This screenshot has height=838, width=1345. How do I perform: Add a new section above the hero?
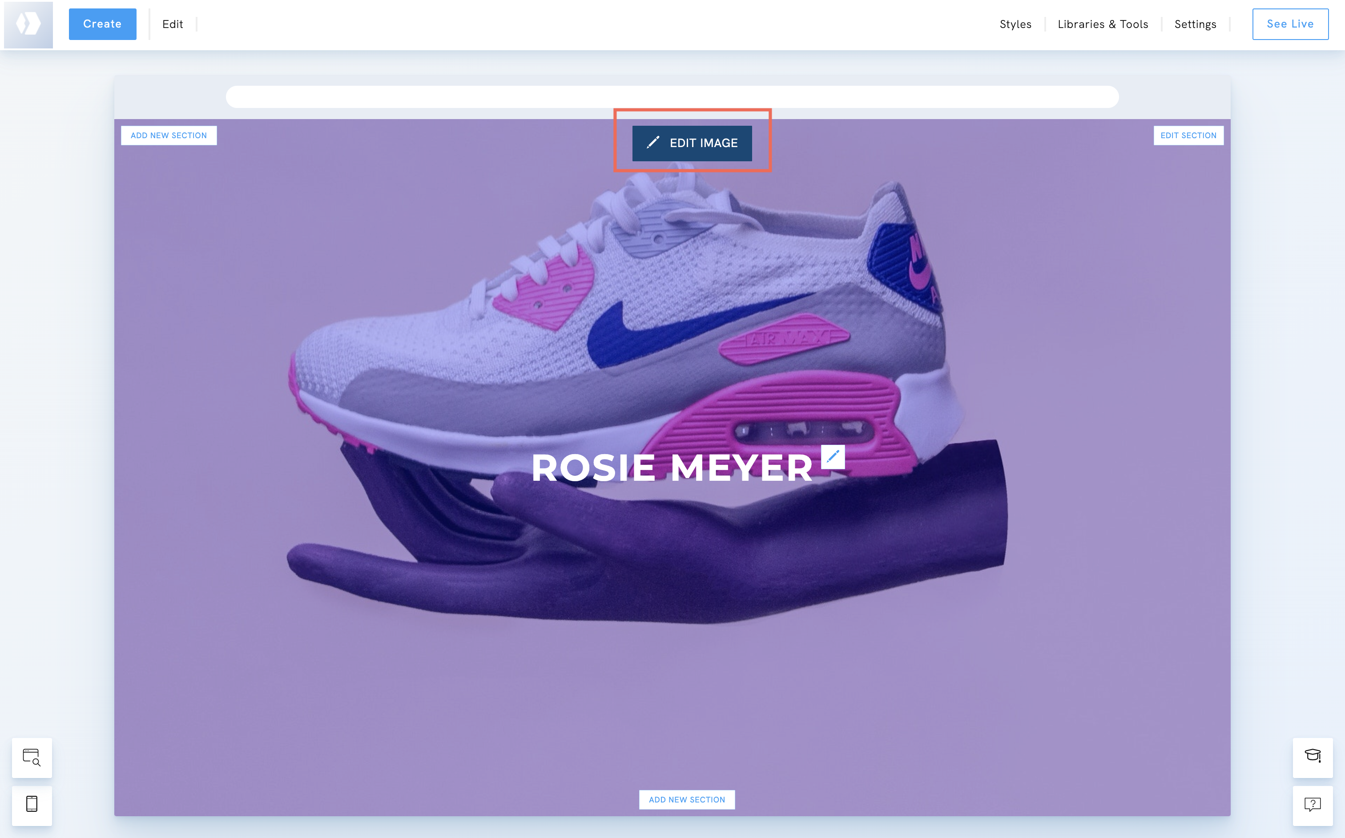[169, 135]
